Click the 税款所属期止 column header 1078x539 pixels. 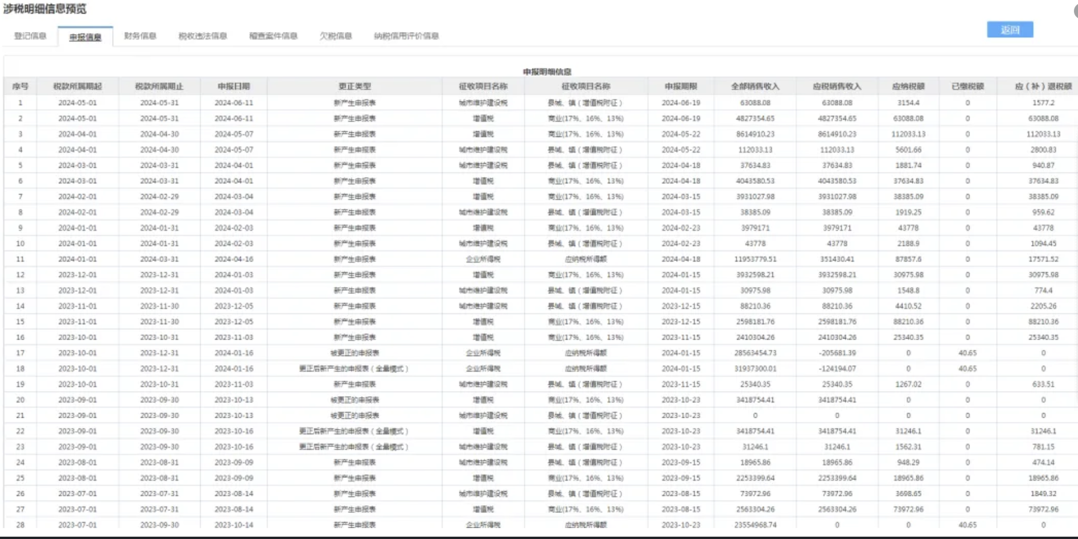(159, 86)
